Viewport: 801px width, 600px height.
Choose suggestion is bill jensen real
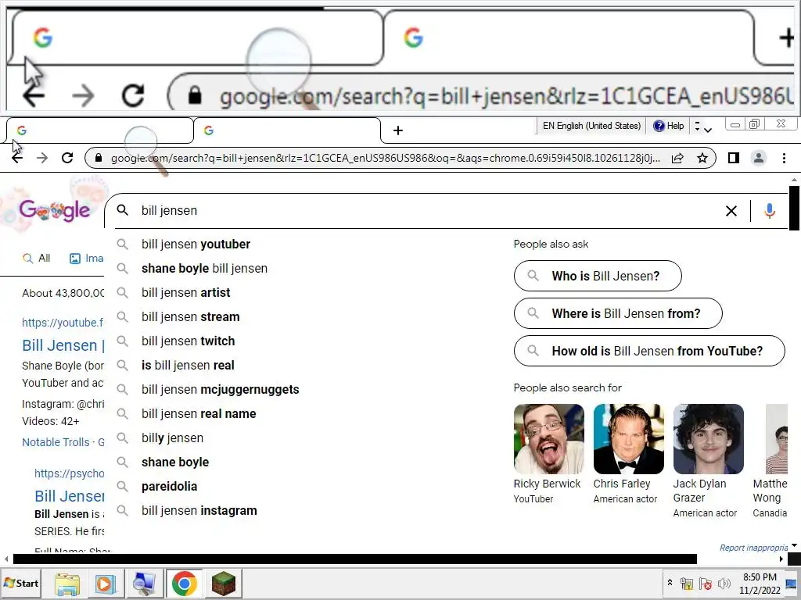tap(188, 366)
